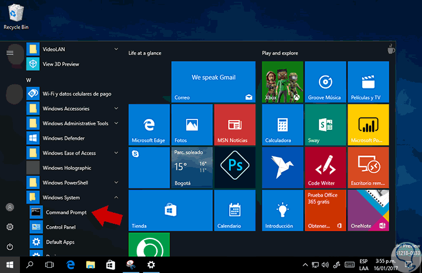Screen dimensions: 422x273
Task: Open the Calendario tile
Action: click(x=234, y=210)
